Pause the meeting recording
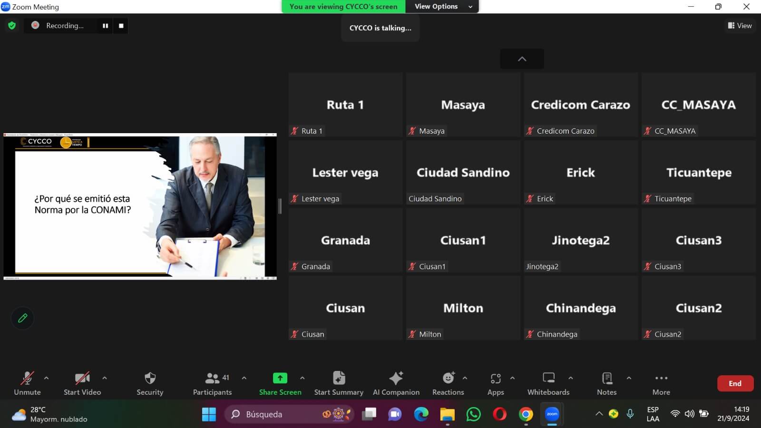761x428 pixels. click(x=105, y=26)
